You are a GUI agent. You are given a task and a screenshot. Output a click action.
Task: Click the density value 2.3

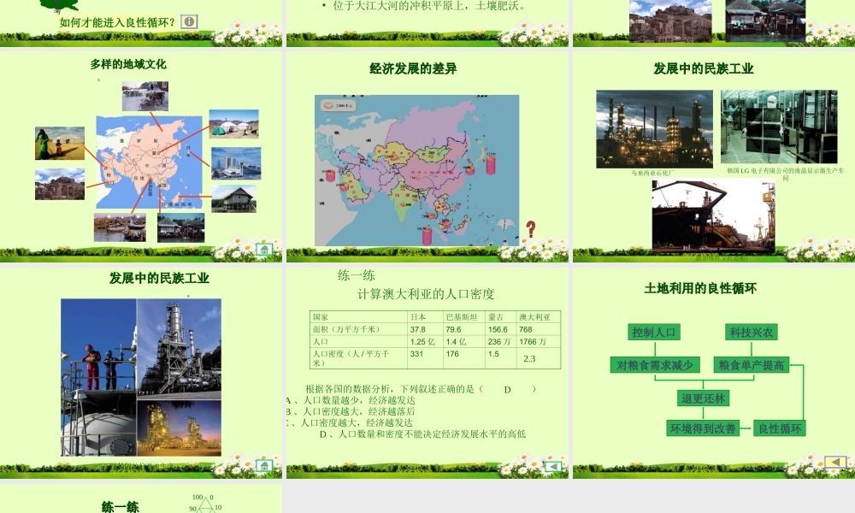529,359
